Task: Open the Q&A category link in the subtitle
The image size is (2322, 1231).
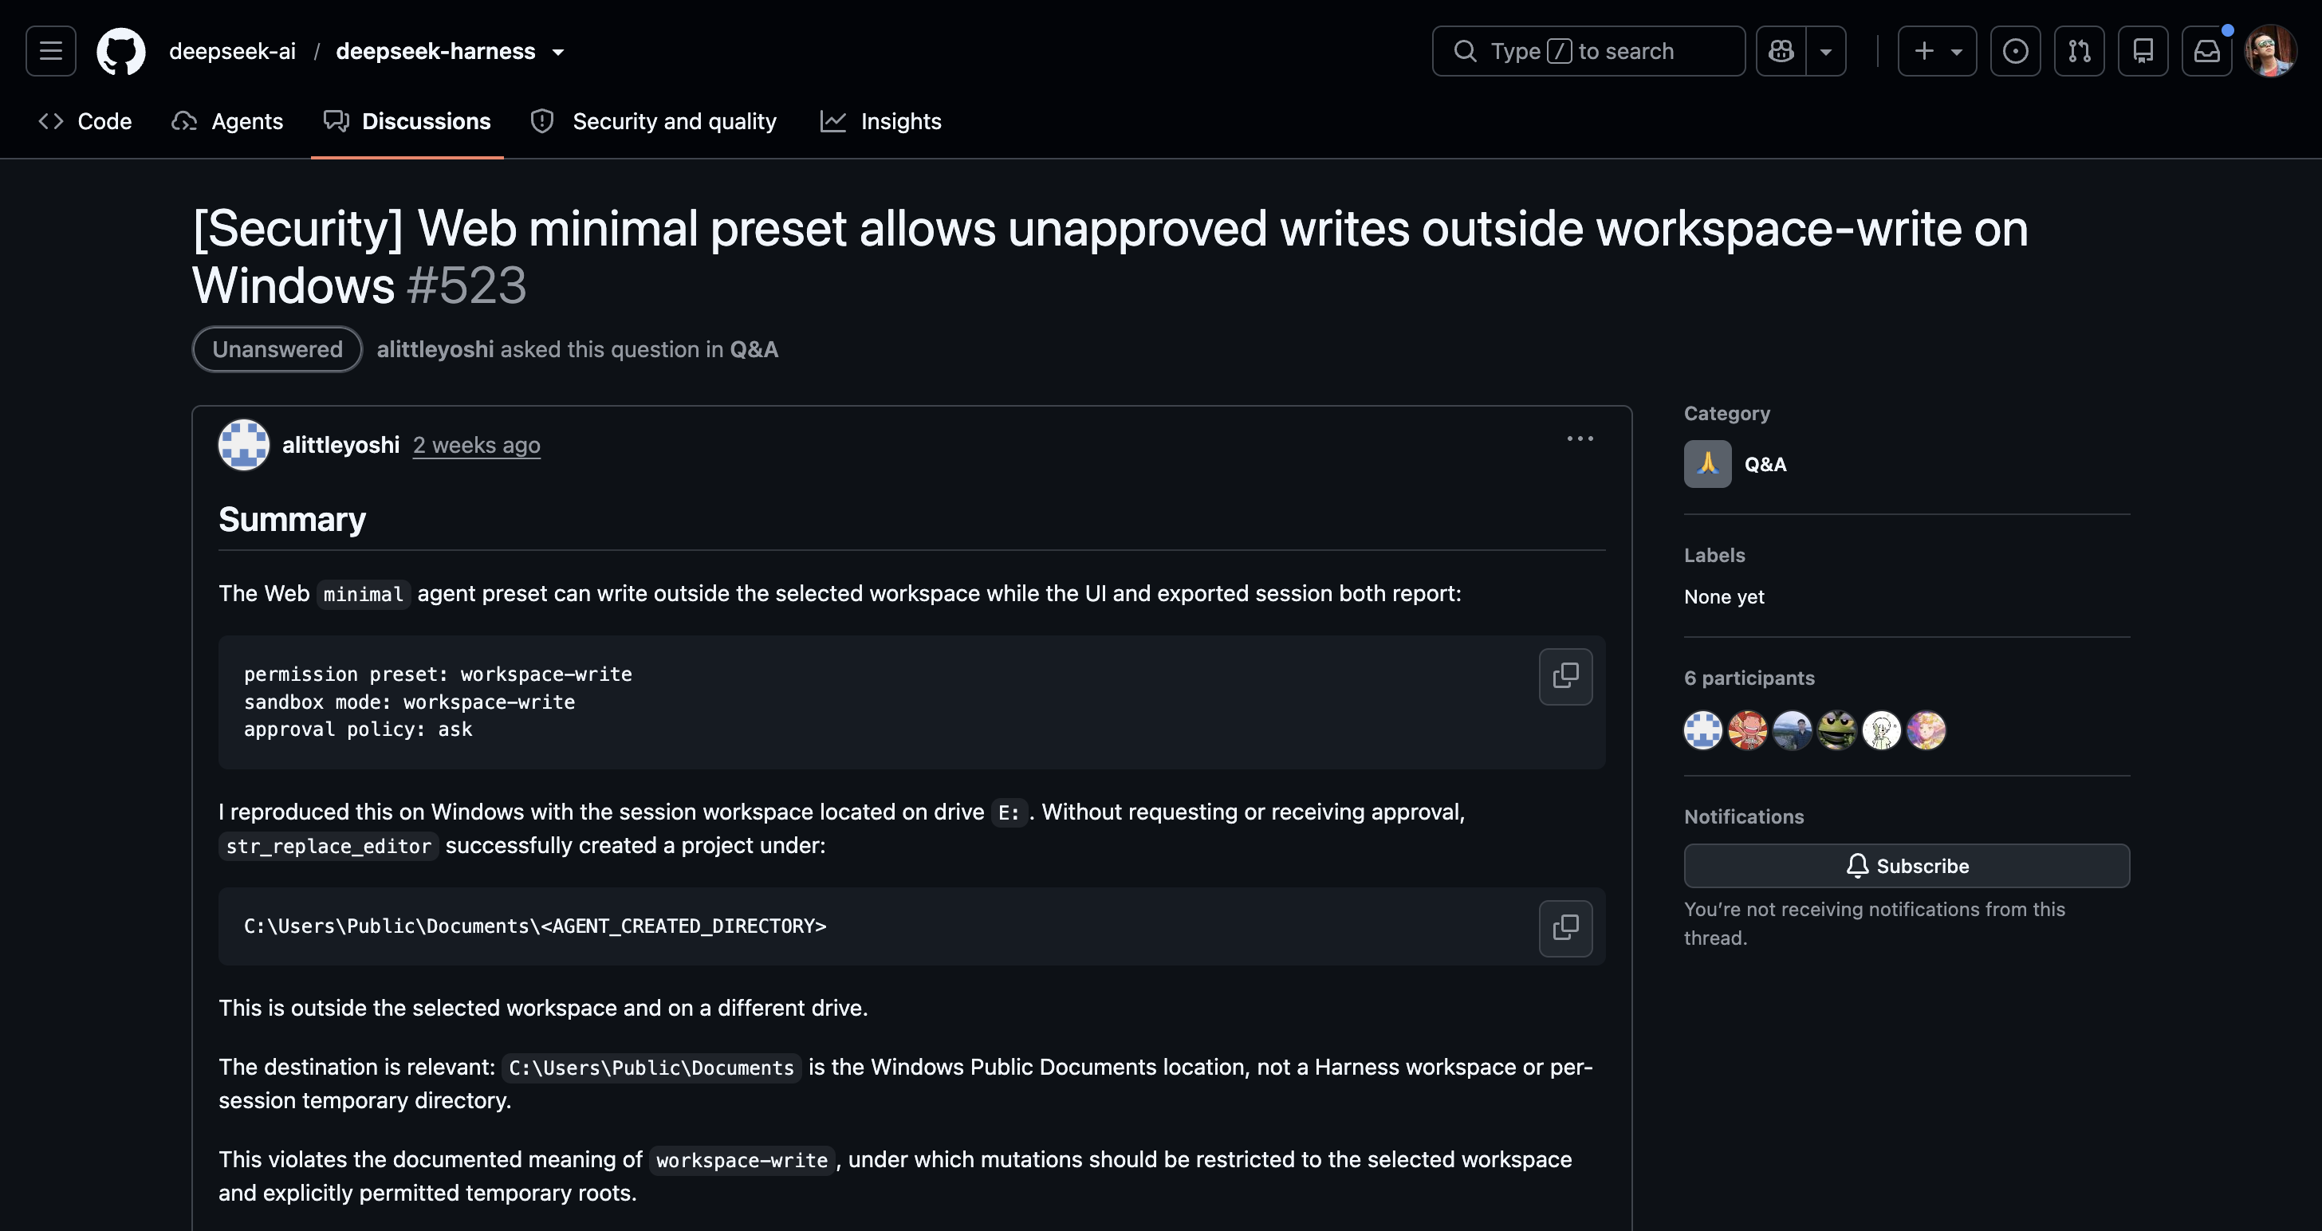Action: 754,350
